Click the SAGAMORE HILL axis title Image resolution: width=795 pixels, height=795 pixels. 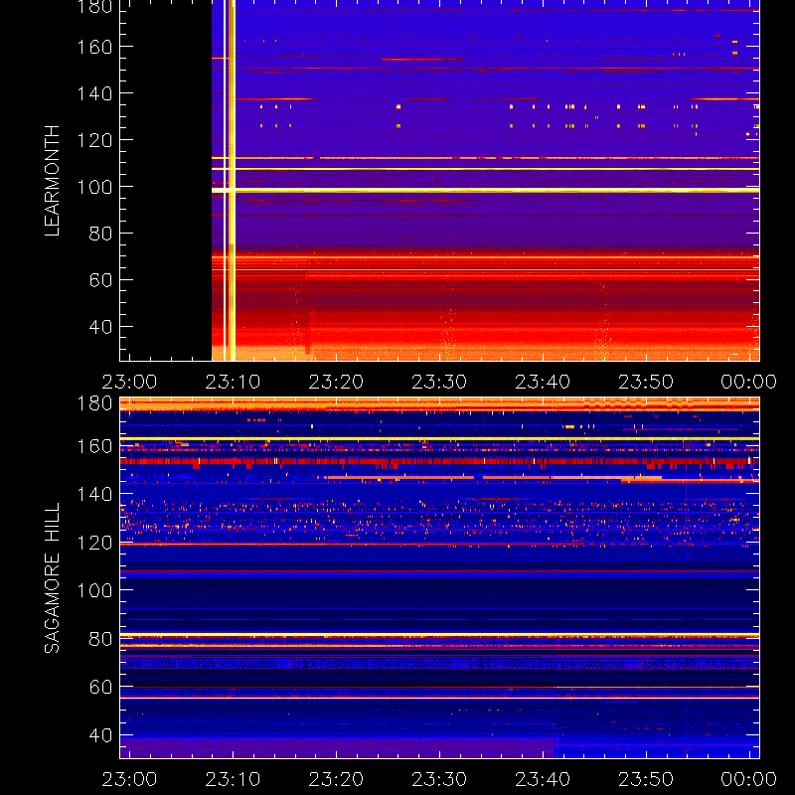[53, 578]
